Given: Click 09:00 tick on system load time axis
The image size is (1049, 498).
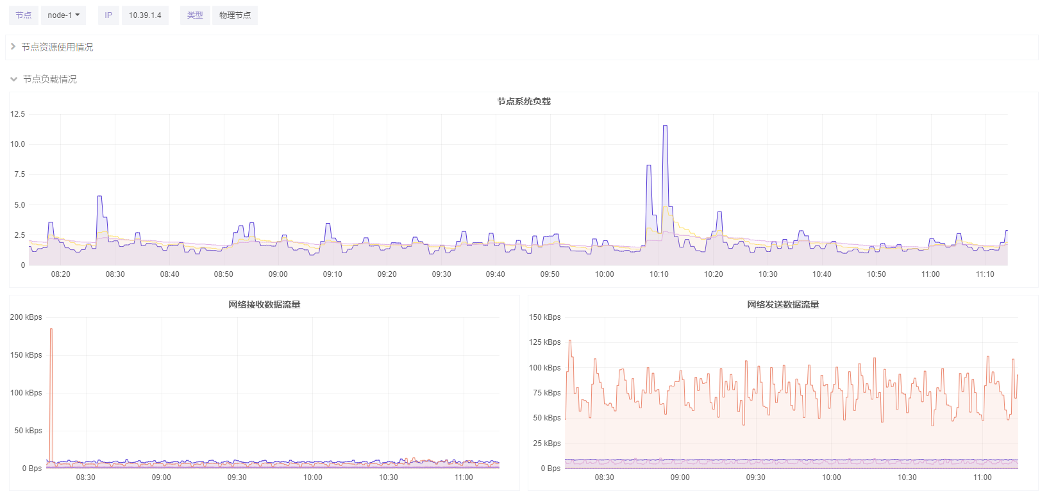Looking at the screenshot, I should tap(278, 274).
